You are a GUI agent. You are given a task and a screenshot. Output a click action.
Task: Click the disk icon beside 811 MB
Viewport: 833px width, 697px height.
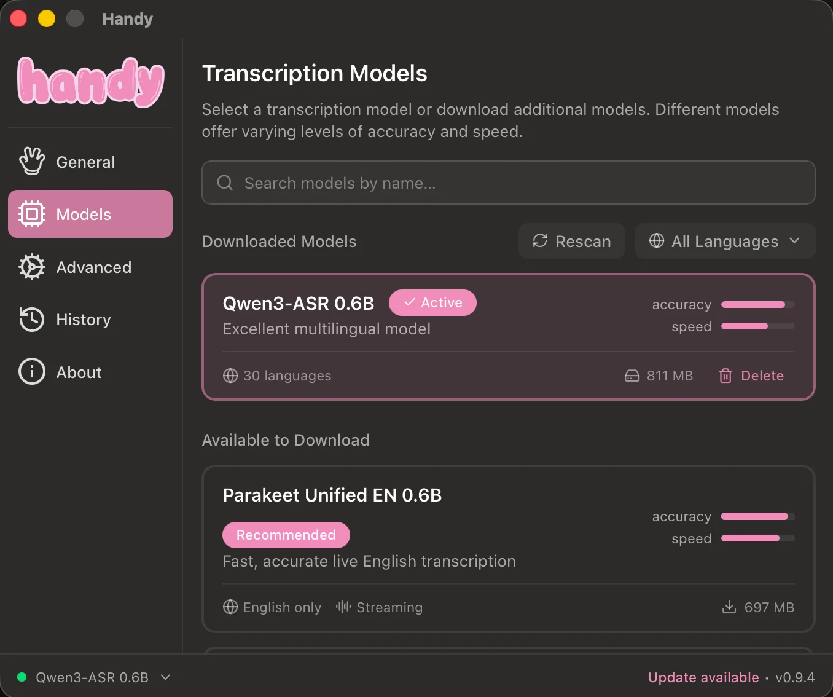(x=632, y=376)
